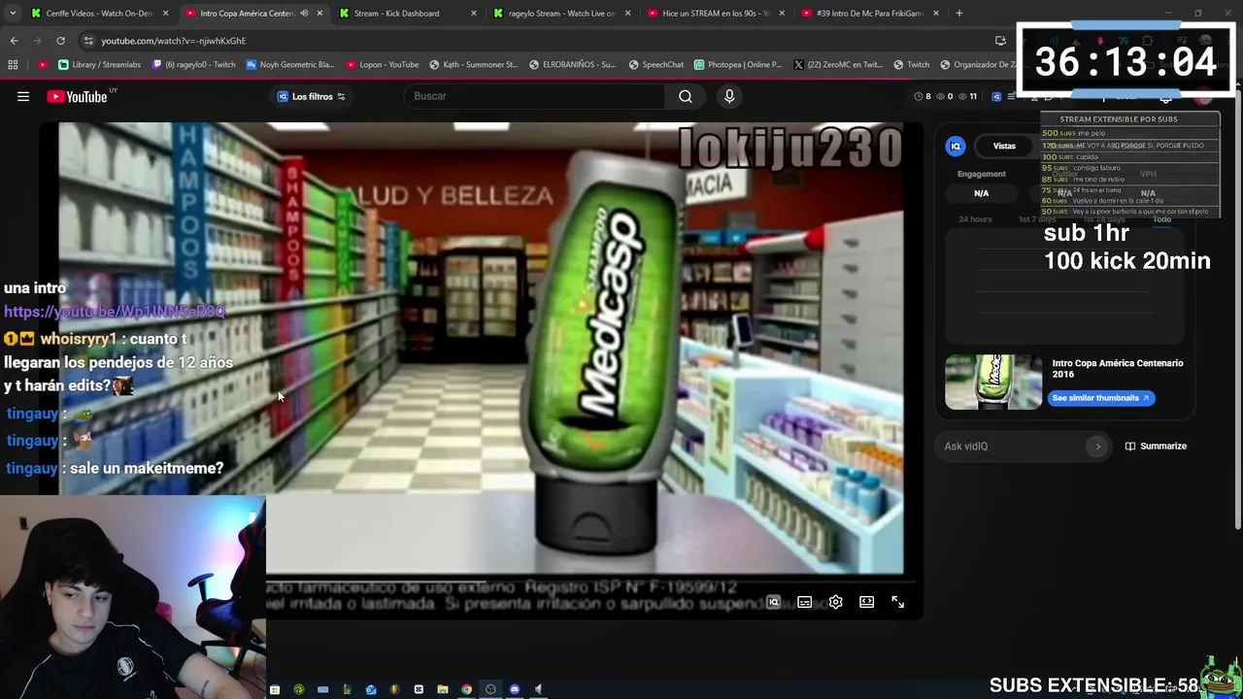Viewport: 1243px width, 699px height.
Task: Open Discord from the taskbar
Action: pos(515,689)
